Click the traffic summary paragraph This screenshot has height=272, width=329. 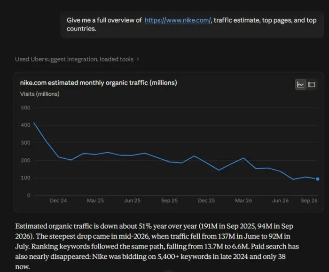pos(157,247)
